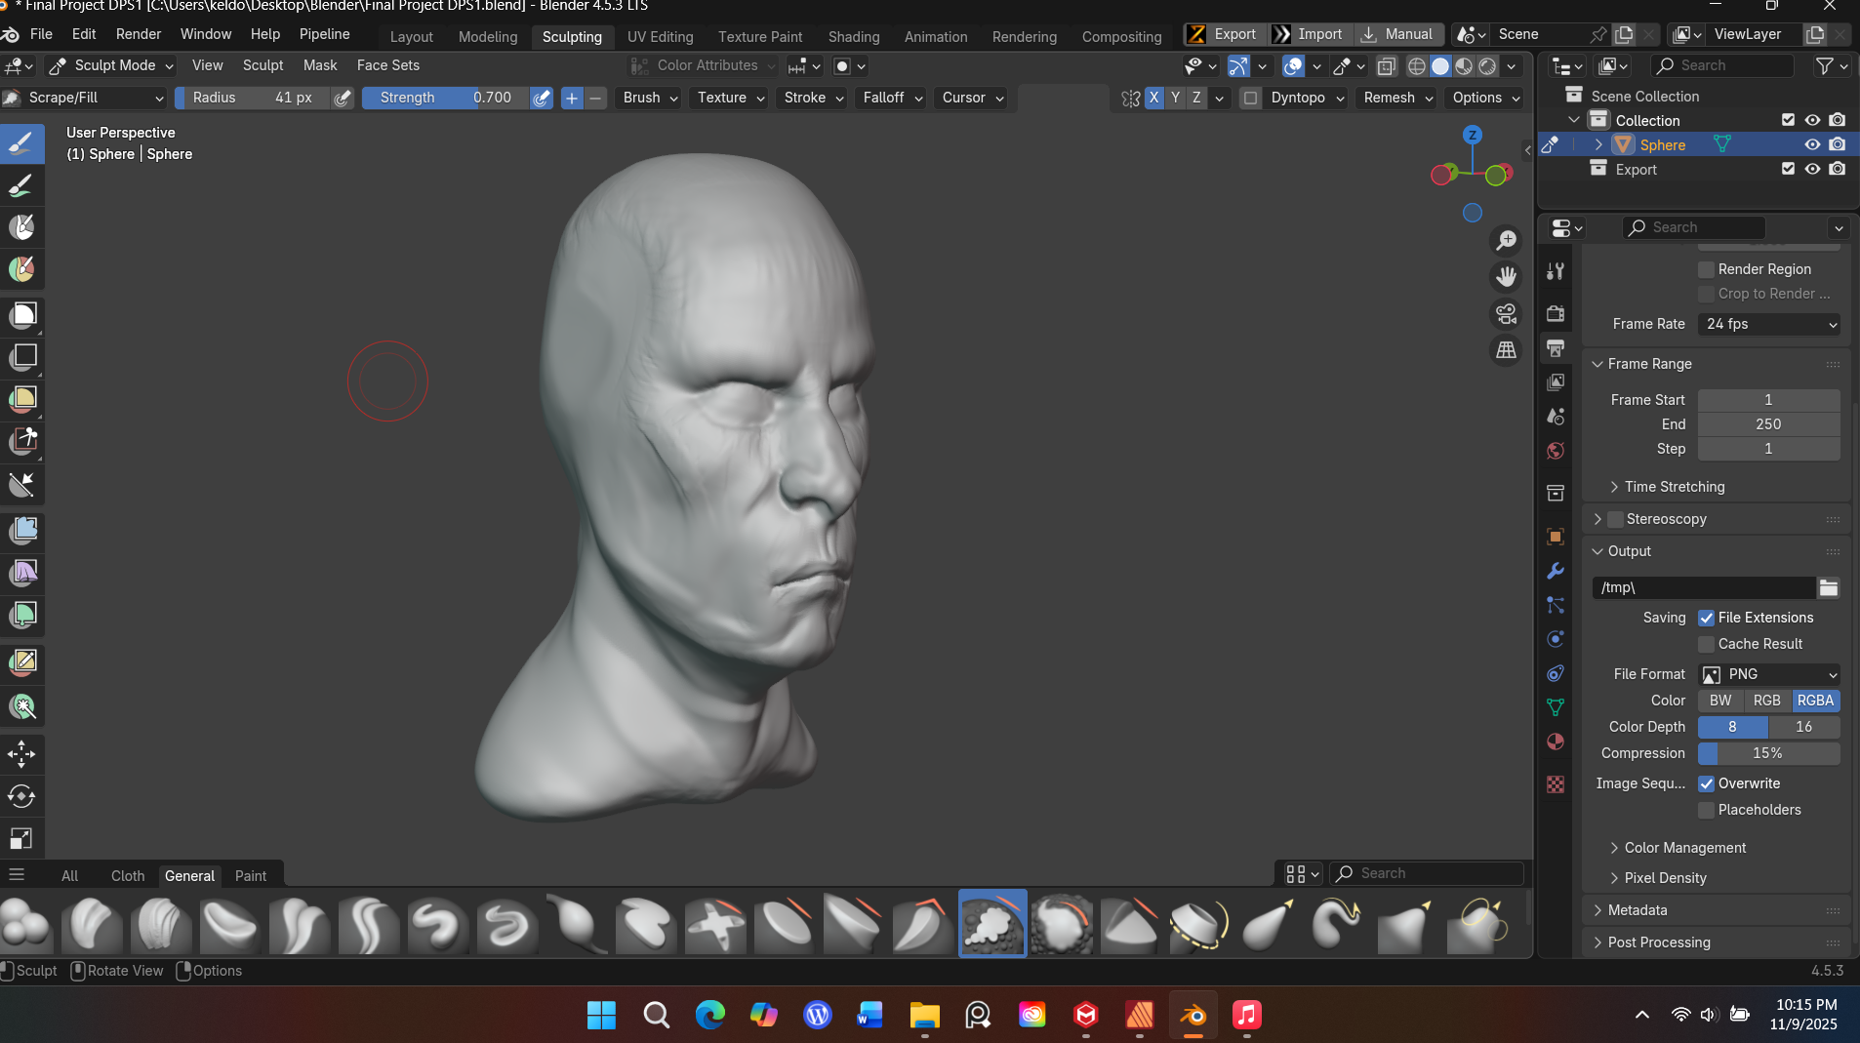Open Microsoft Edge from the taskbar
Viewport: 1860px width, 1043px height.
pos(709,1016)
